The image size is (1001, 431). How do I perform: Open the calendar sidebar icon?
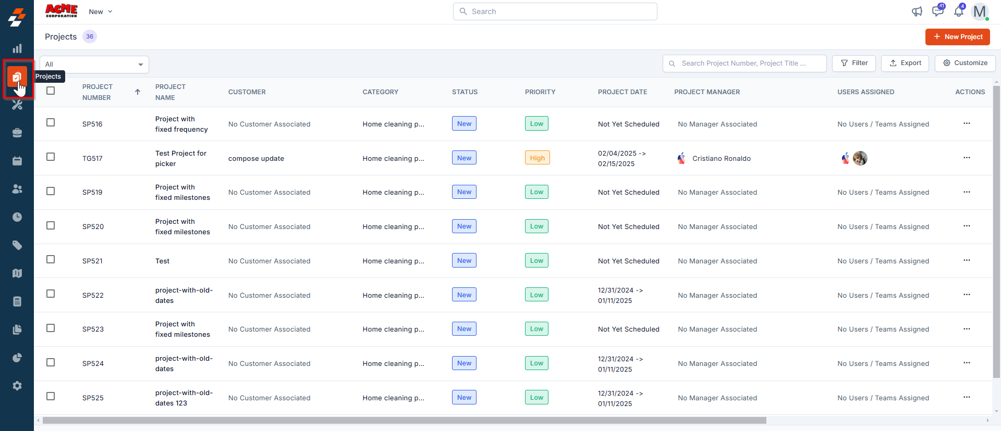17,161
